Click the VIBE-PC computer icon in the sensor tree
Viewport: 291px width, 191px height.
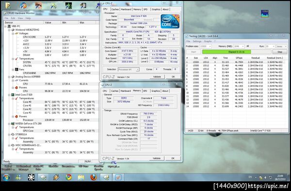point(9,26)
